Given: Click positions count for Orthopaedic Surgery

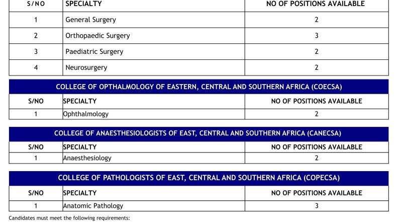Looking at the screenshot, I should 317,36.
